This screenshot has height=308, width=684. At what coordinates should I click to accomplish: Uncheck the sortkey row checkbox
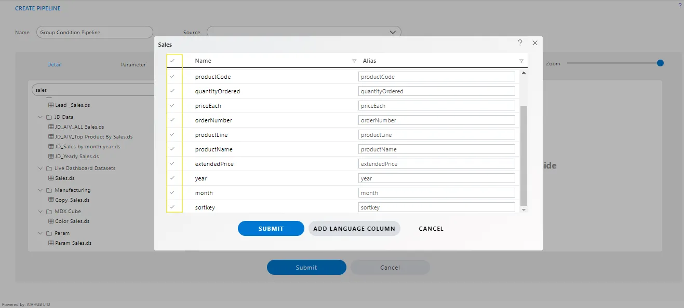[172, 207]
